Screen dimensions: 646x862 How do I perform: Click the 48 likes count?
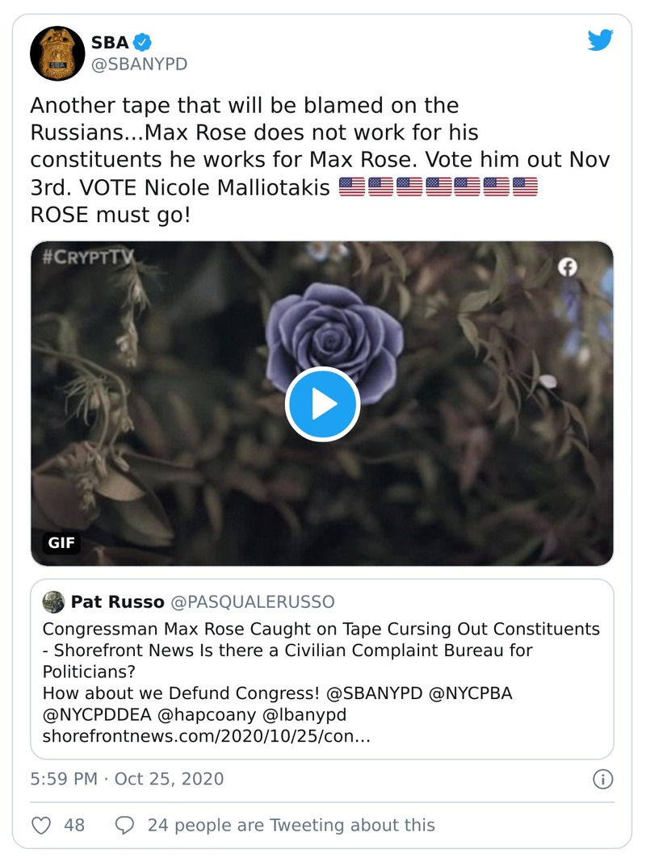74,825
